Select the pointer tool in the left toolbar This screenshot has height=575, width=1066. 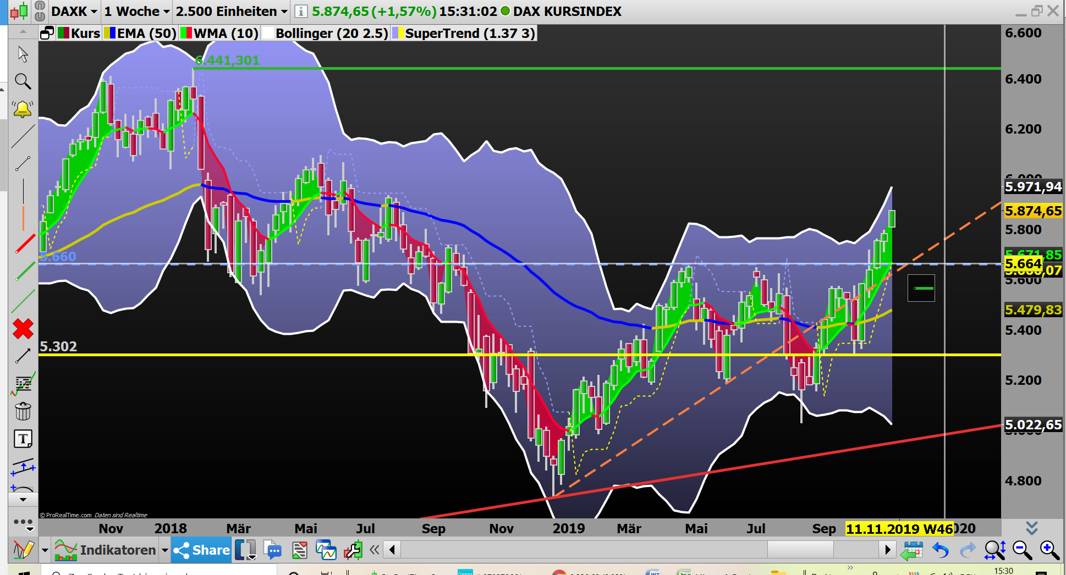(x=23, y=53)
